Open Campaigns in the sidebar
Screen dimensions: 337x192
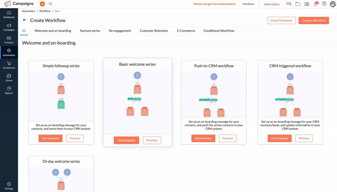click(9, 27)
